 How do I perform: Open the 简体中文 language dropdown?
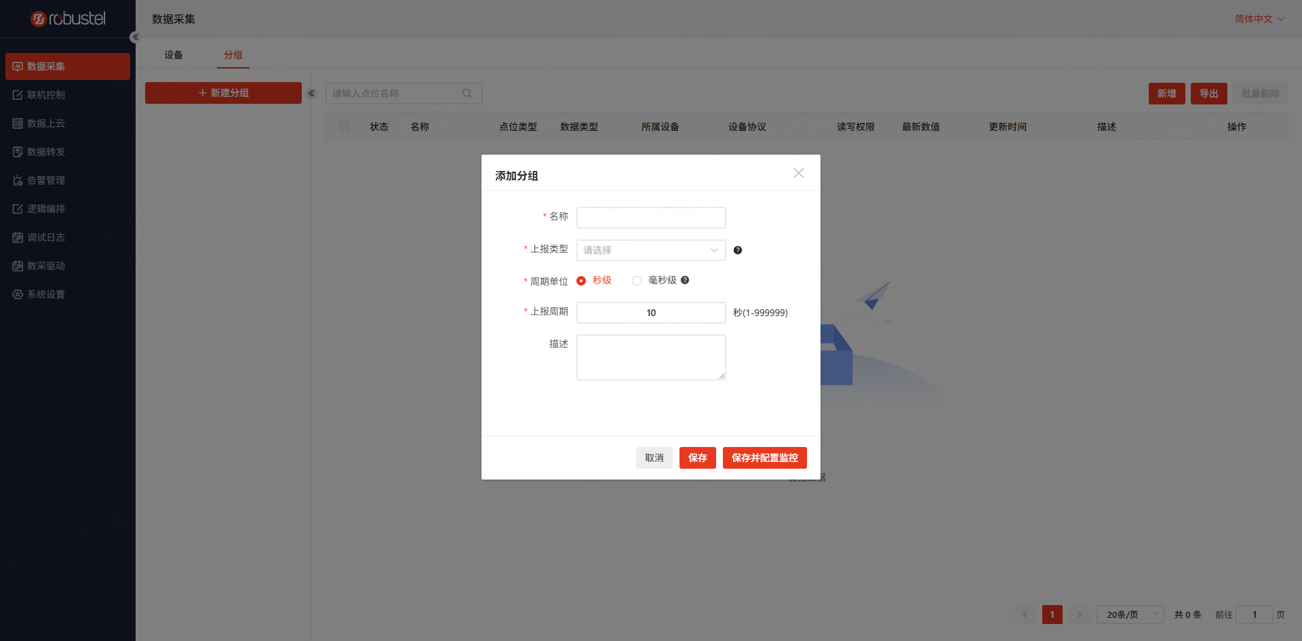click(x=1259, y=19)
